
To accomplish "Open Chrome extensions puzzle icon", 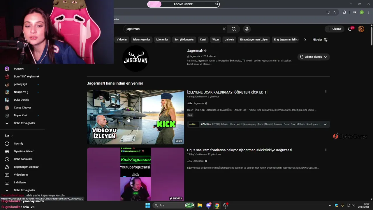I will tap(344, 12).
